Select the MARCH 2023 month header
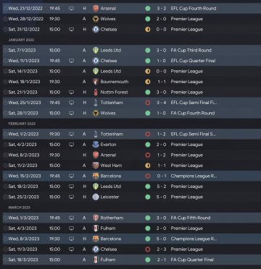The image size is (261, 269). 21,208
